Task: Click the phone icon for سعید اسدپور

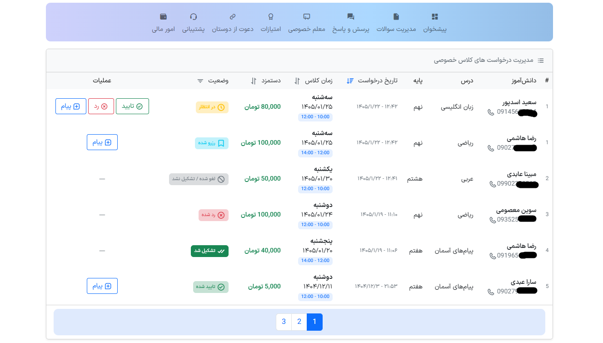Action: pyautogui.click(x=491, y=112)
